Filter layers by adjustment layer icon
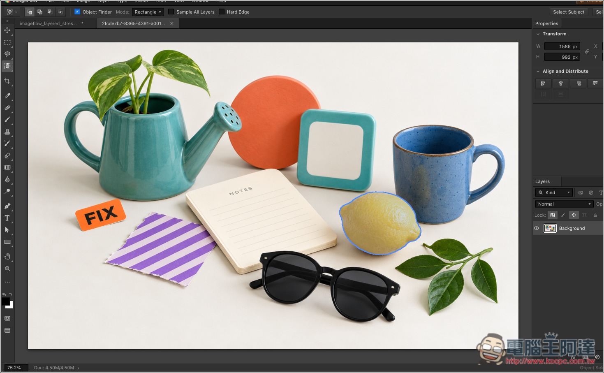This screenshot has width=604, height=373. pyautogui.click(x=591, y=192)
